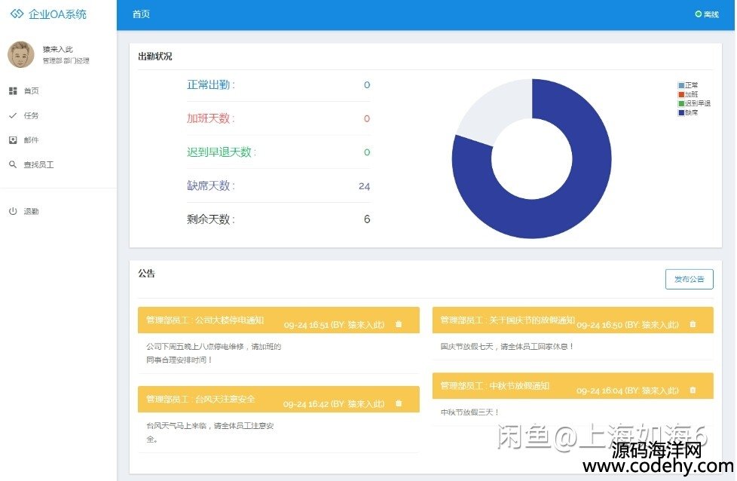Click the 查找员工 search icon
The image size is (737, 481).
click(x=13, y=164)
